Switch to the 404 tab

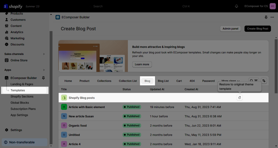pos(192,81)
